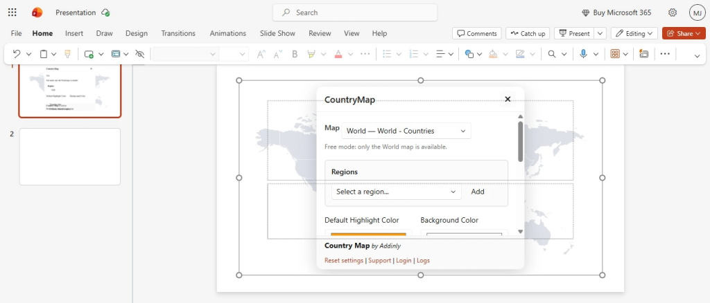This screenshot has width=710, height=303.
Task: Click the Add-ins grid icon
Action: tap(615, 54)
